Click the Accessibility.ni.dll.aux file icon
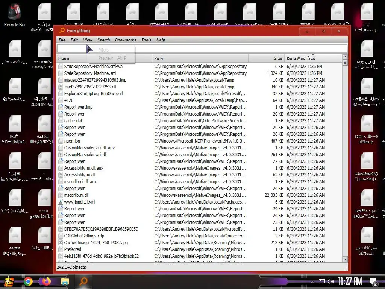 coord(61,168)
